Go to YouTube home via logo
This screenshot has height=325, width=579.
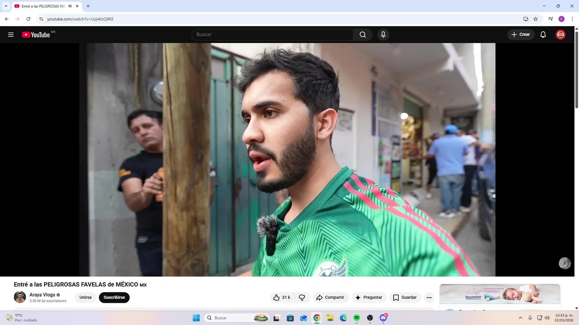[x=36, y=35]
